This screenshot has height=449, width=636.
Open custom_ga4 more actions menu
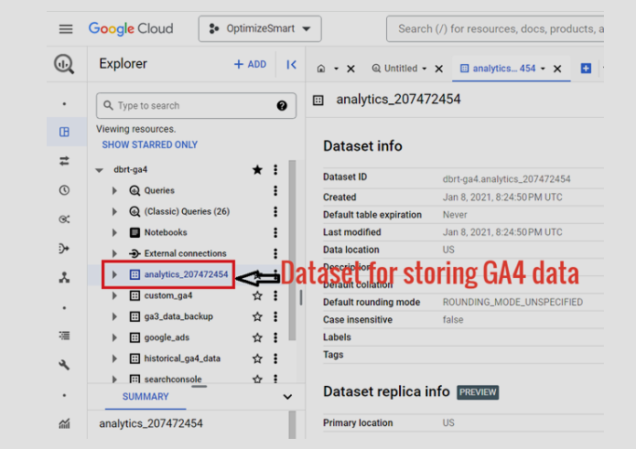275,295
